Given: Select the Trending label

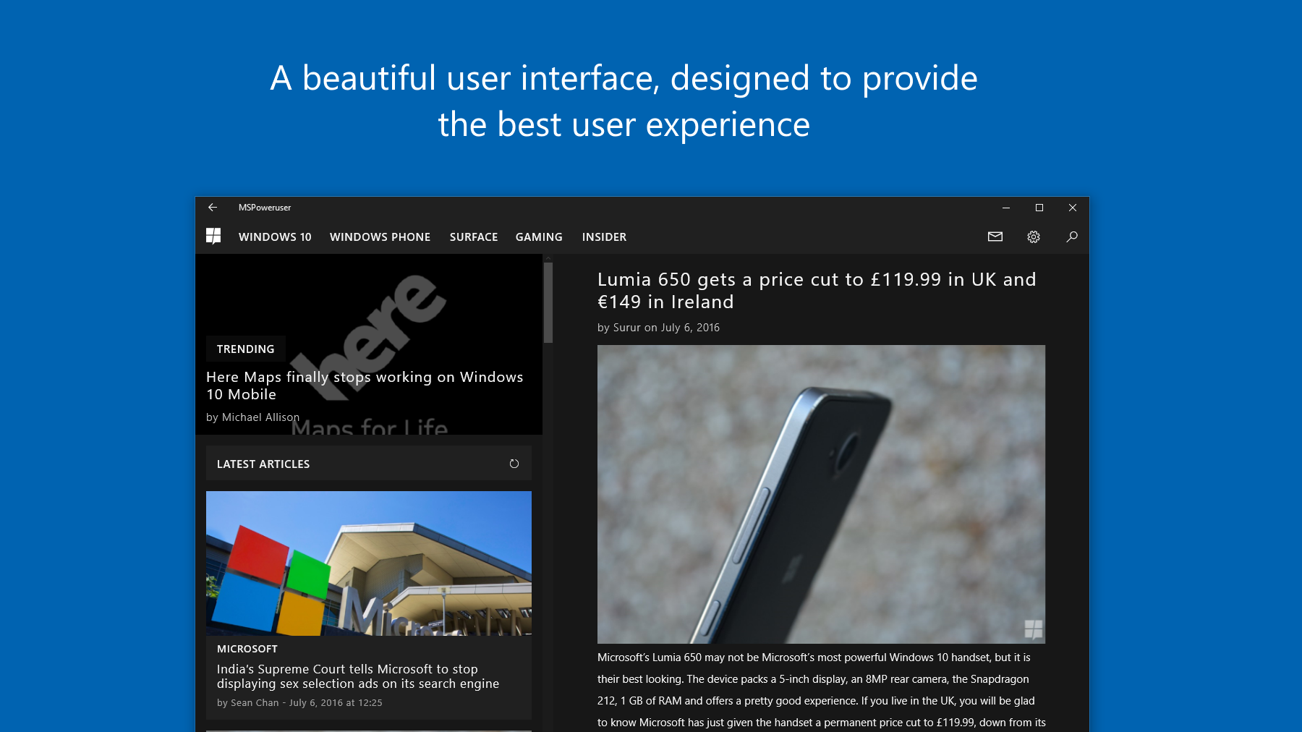Looking at the screenshot, I should [x=246, y=349].
